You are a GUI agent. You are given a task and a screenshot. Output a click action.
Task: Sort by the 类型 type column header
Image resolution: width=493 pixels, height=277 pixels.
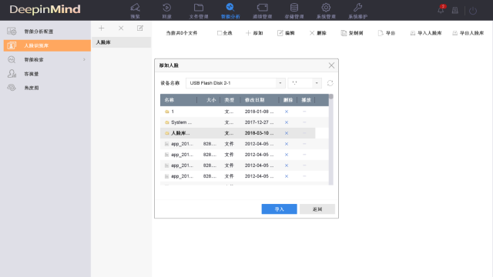coord(230,100)
